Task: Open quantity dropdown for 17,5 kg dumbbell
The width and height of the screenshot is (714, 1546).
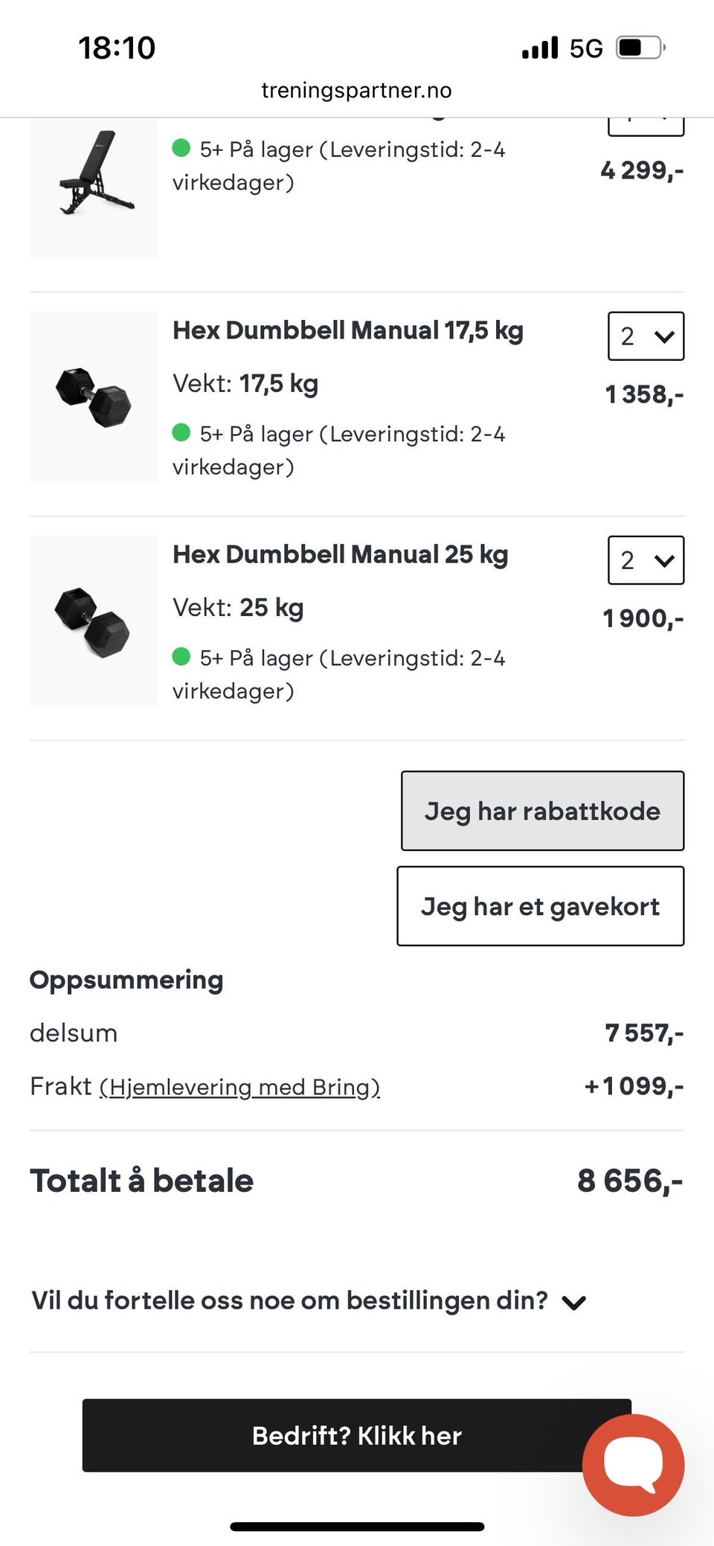Action: point(646,336)
